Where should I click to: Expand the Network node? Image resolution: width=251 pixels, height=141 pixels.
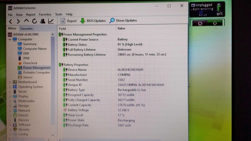10,110
